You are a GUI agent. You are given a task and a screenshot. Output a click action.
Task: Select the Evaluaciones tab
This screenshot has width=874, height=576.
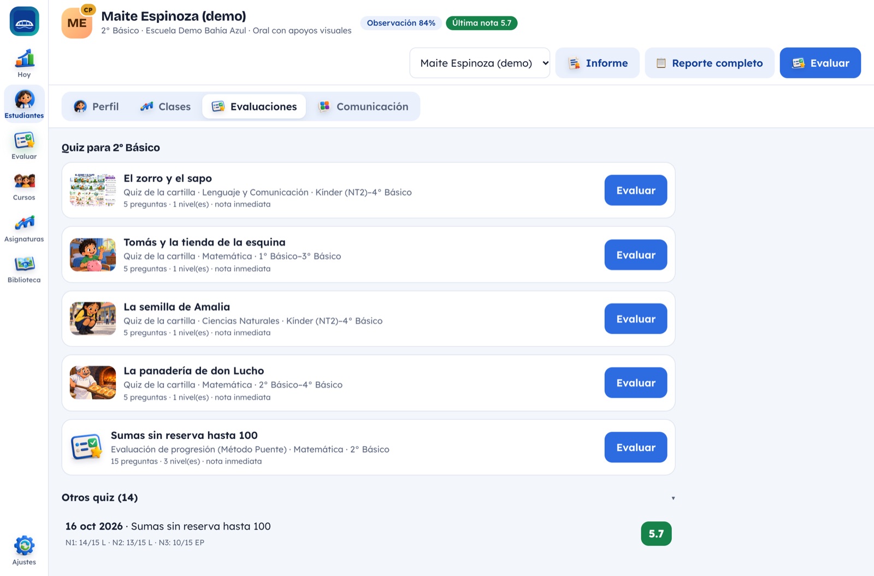tap(254, 107)
